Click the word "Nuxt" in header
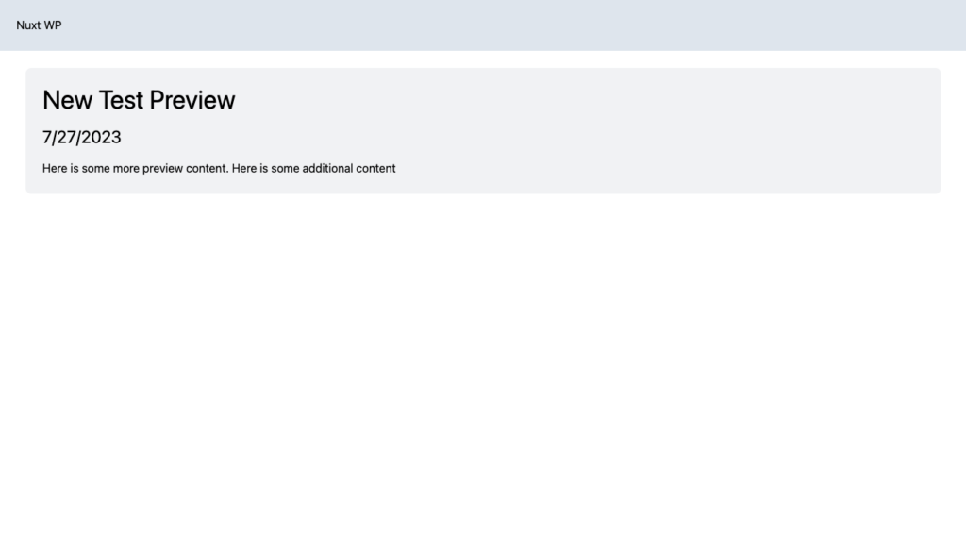This screenshot has width=966, height=553. (28, 25)
